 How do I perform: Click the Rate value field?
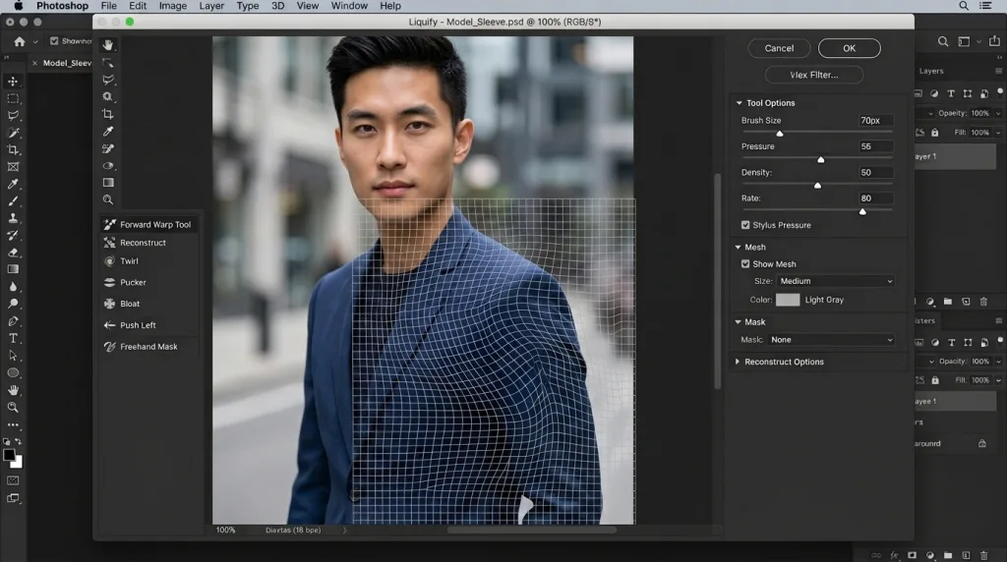click(876, 198)
